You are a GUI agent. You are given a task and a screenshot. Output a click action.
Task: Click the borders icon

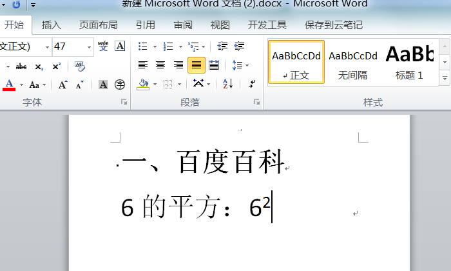(x=168, y=85)
